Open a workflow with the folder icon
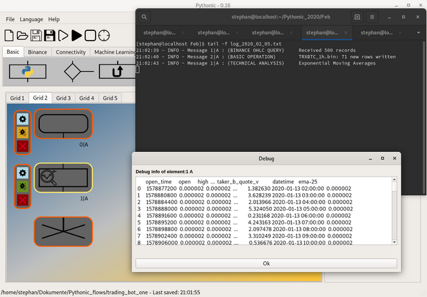Viewport: 427px width, 297px height. [22, 35]
